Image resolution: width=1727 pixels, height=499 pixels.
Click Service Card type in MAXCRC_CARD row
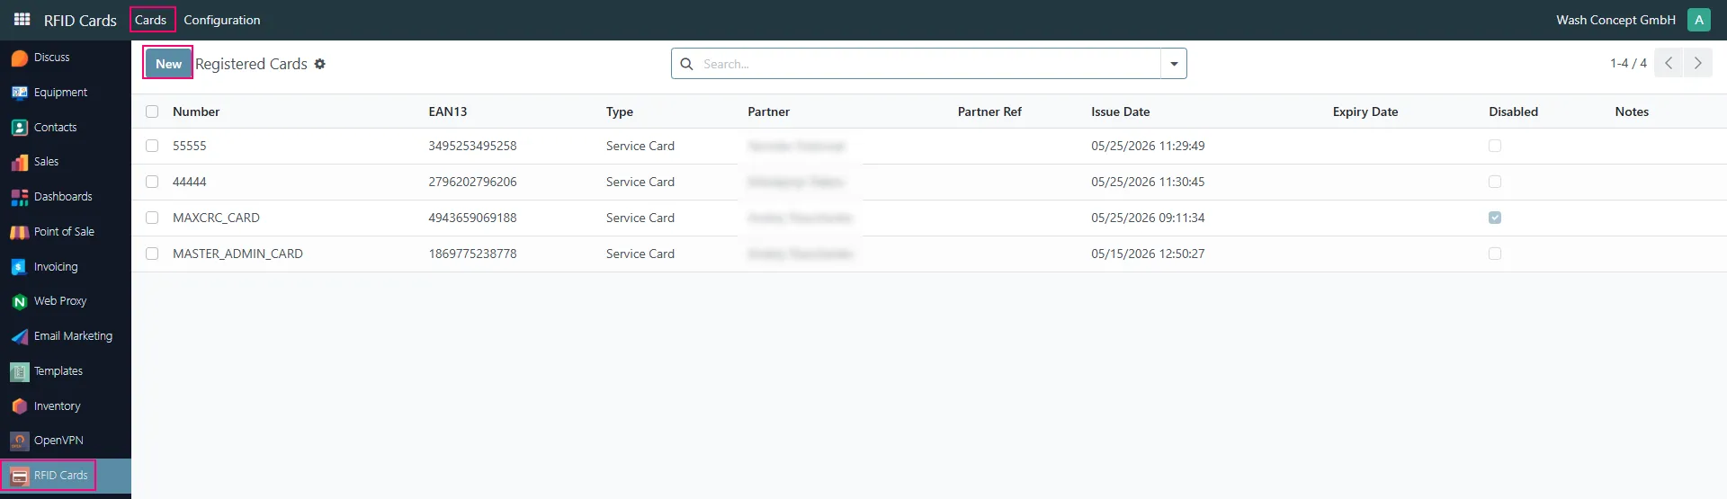click(x=640, y=218)
